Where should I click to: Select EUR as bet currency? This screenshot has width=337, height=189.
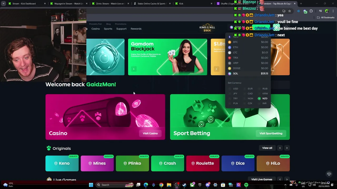click(248, 89)
